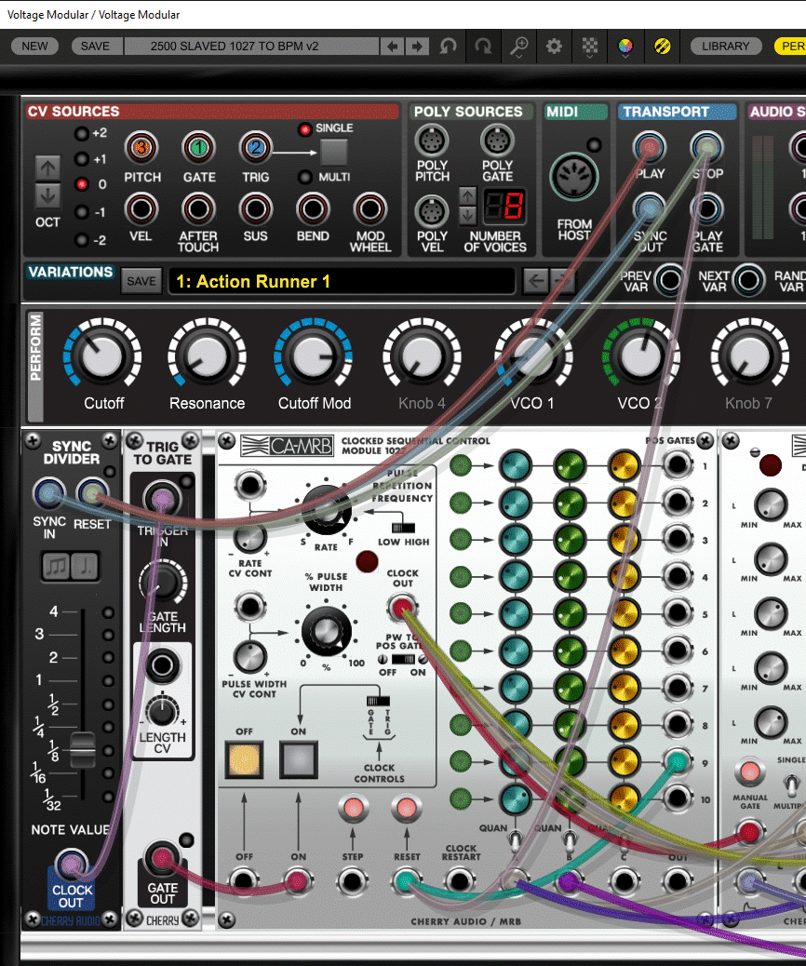
Task: Click the PITCH output jack
Action: tap(141, 148)
